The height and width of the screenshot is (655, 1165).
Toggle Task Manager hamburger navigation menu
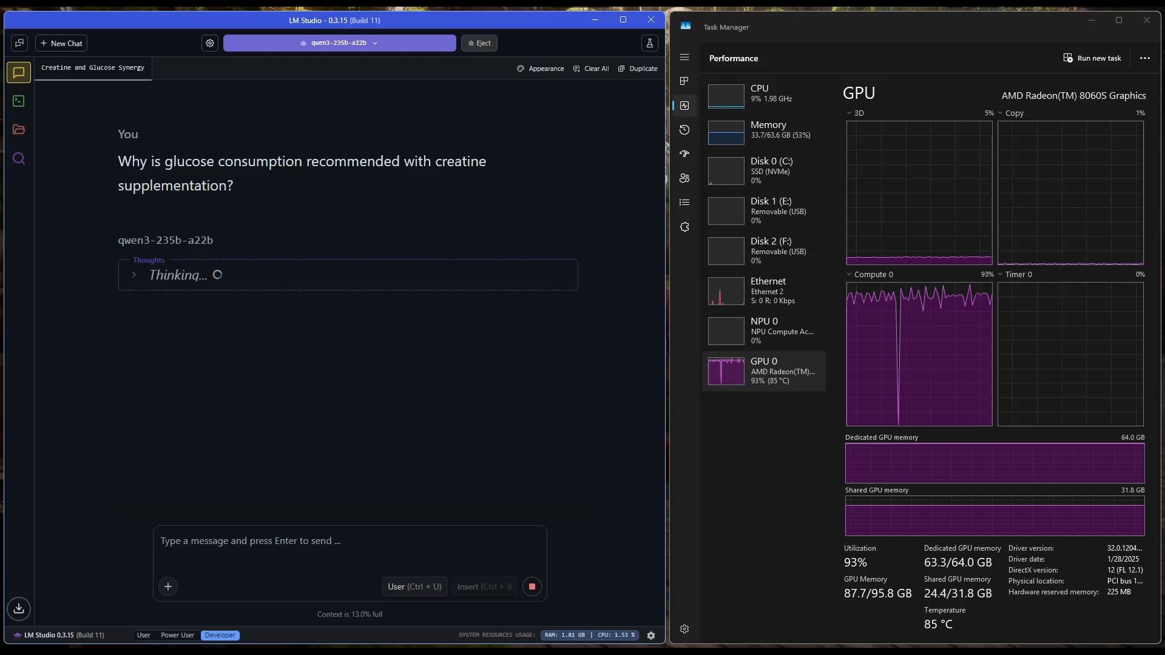click(684, 57)
